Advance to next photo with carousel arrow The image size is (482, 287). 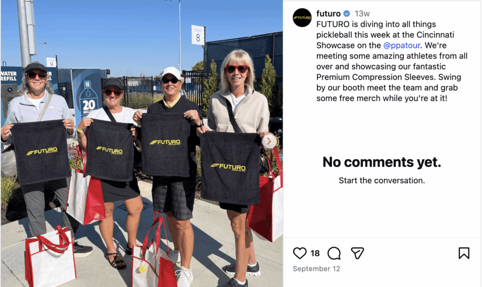[269, 141]
